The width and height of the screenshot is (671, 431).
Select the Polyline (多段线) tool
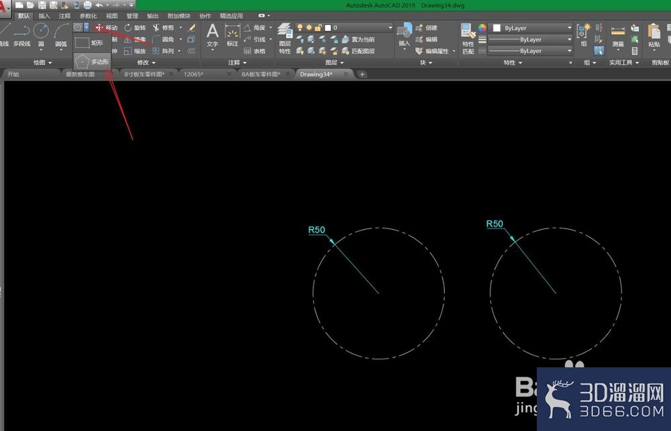21,35
